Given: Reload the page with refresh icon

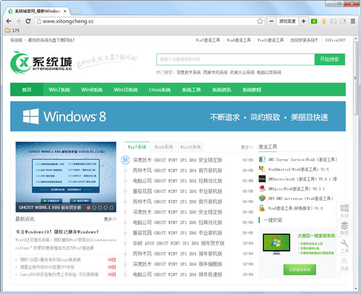Looking at the screenshot, I should (28, 21).
